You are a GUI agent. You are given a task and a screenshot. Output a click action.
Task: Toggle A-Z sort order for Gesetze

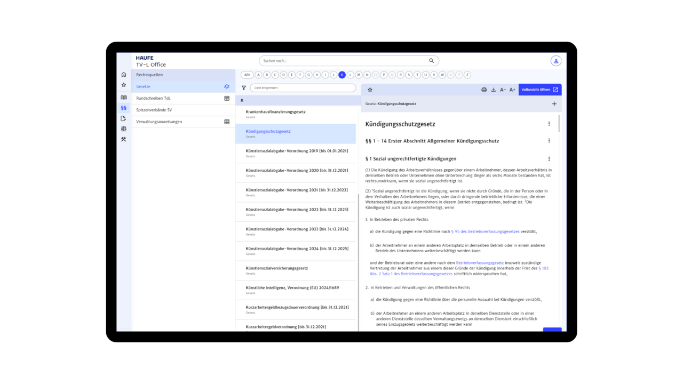pyautogui.click(x=227, y=86)
